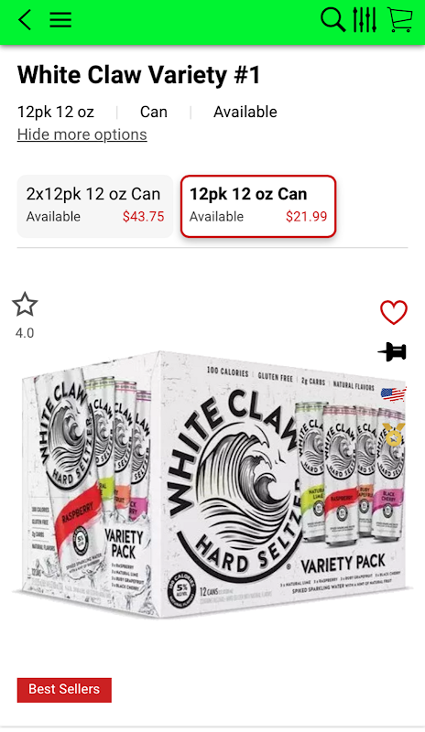The width and height of the screenshot is (425, 732).
Task: View the shopping cart
Action: pos(400,20)
